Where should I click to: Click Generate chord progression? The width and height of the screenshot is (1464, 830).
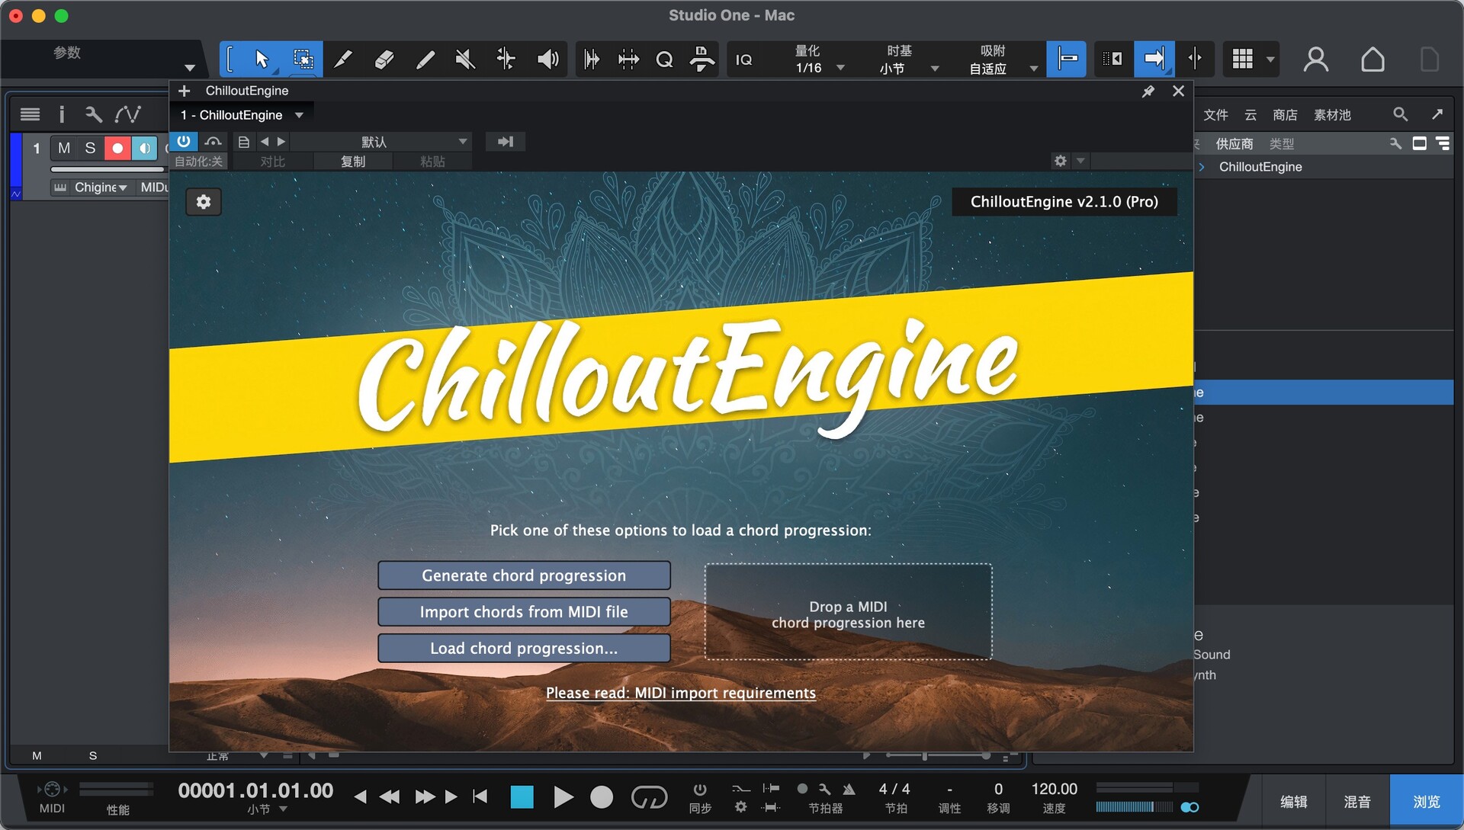coord(524,575)
